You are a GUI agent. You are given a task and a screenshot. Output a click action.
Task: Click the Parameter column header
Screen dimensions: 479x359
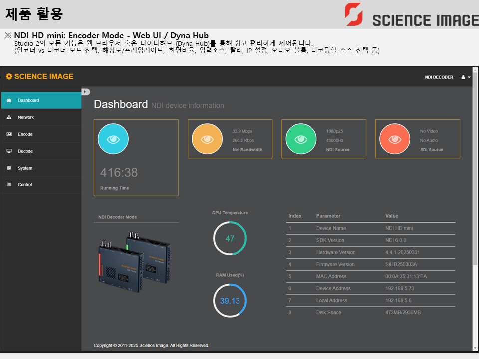click(328, 216)
